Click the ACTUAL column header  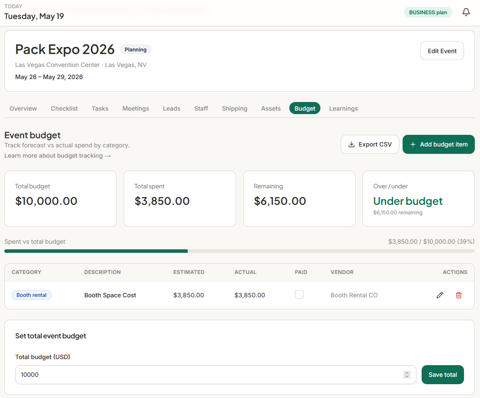coord(246,272)
